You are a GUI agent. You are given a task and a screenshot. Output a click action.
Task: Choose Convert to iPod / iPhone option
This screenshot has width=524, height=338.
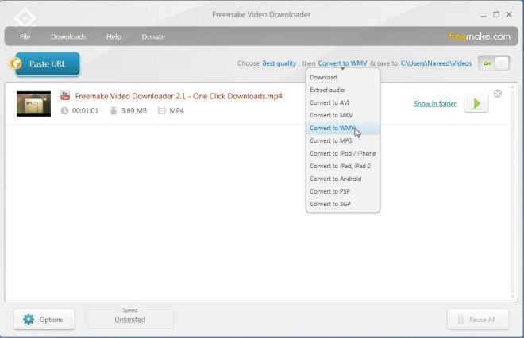[343, 153]
